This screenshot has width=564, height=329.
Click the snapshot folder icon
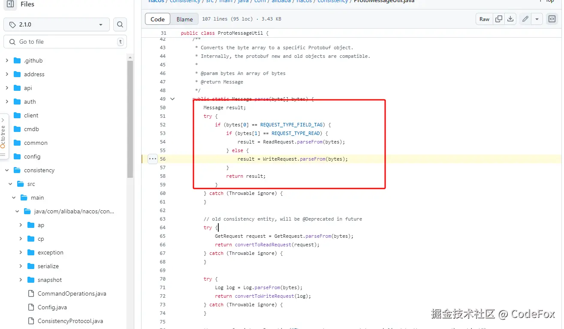(x=31, y=280)
